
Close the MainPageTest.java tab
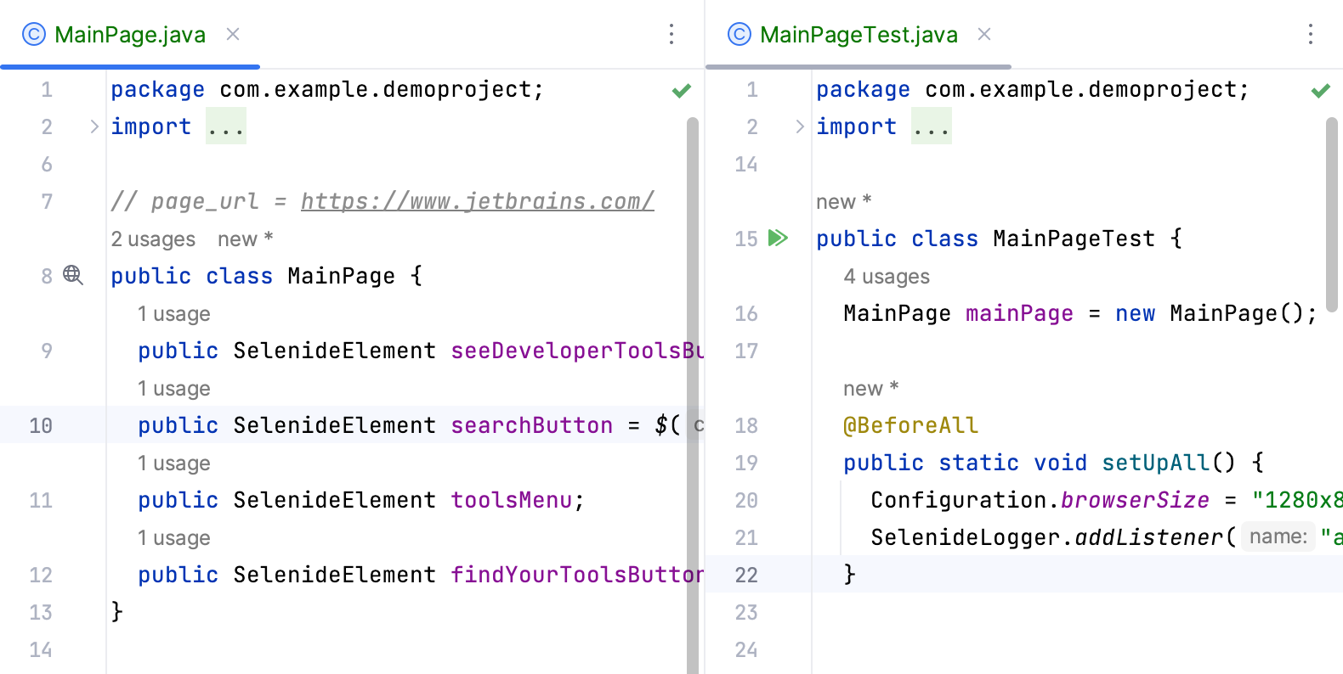tap(984, 34)
